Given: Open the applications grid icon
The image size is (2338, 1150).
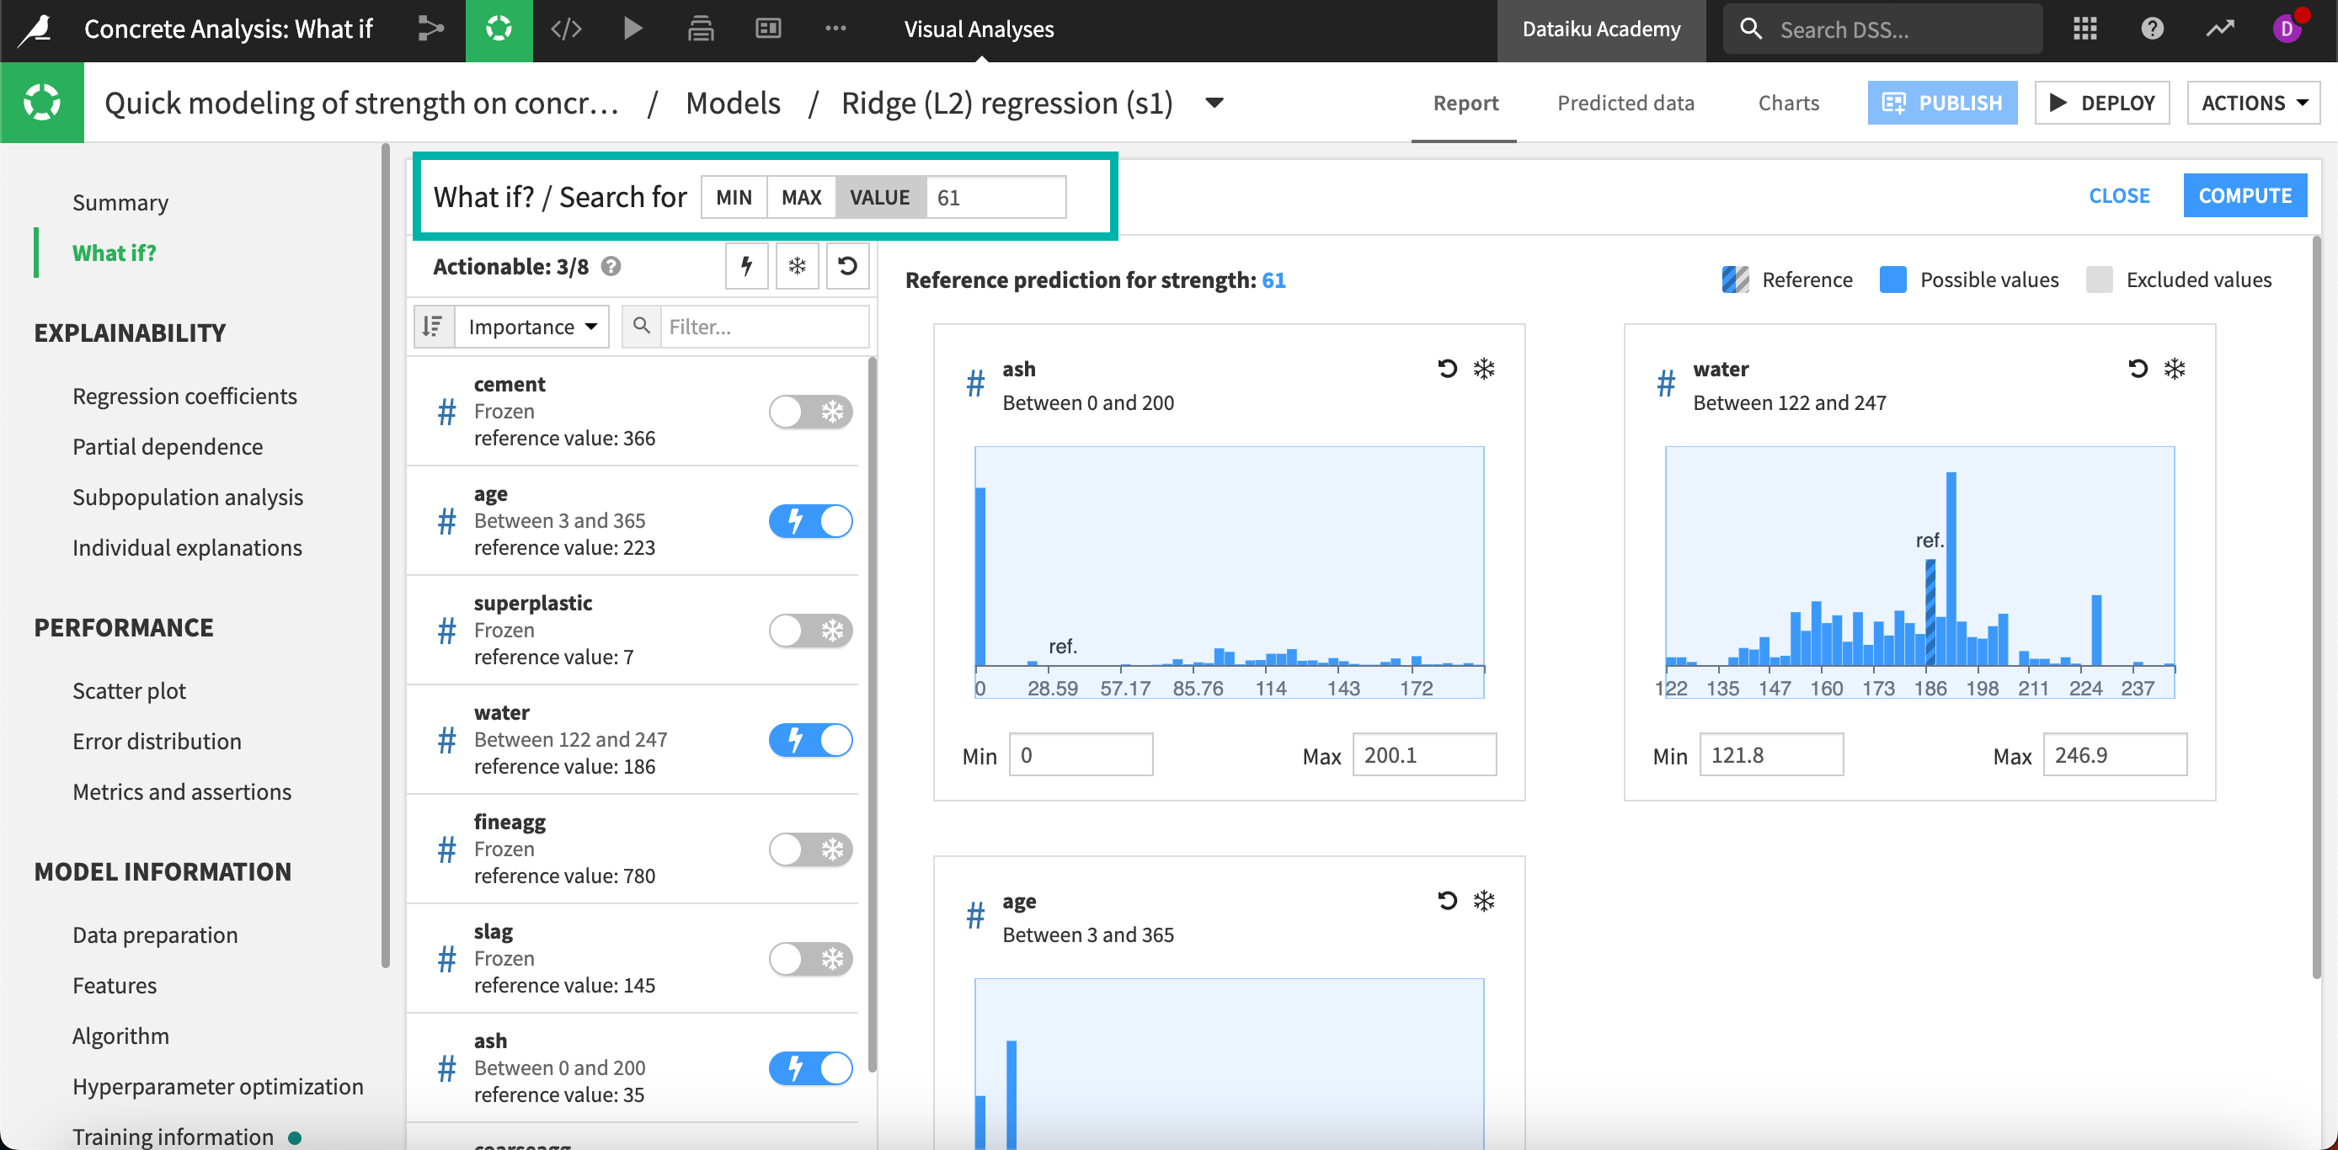Looking at the screenshot, I should pyautogui.click(x=2084, y=29).
